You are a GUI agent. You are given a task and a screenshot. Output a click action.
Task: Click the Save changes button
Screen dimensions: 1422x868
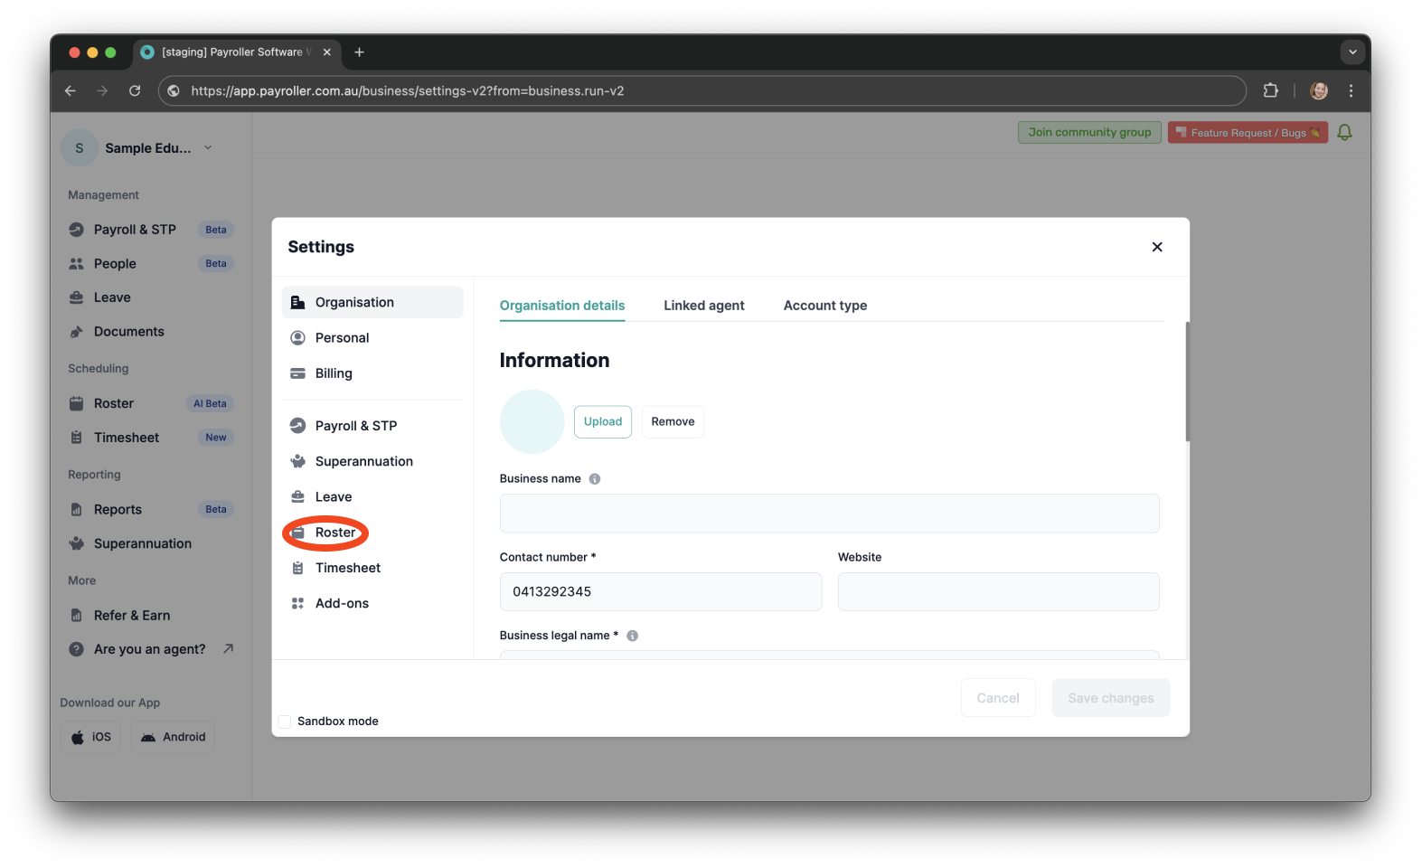point(1111,698)
